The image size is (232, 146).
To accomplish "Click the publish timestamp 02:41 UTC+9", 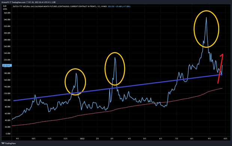I will pyautogui.click(x=45, y=2).
